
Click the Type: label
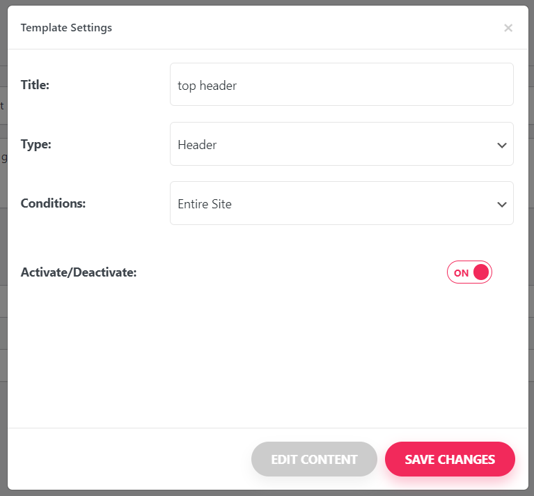pyautogui.click(x=36, y=144)
